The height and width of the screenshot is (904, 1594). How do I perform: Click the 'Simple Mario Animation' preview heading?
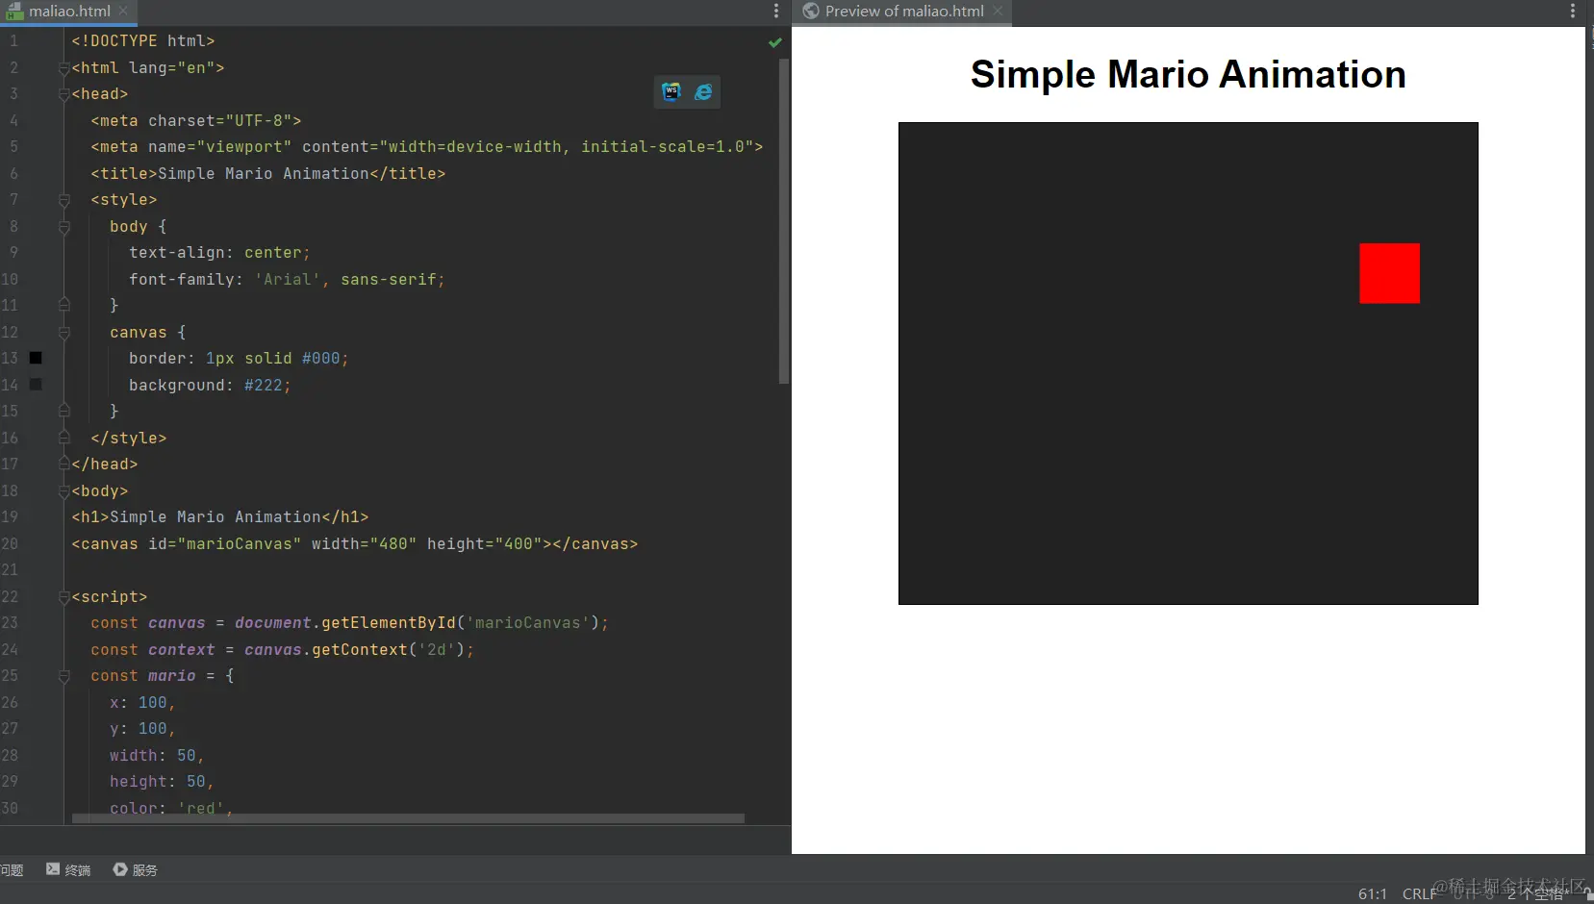1188,74
